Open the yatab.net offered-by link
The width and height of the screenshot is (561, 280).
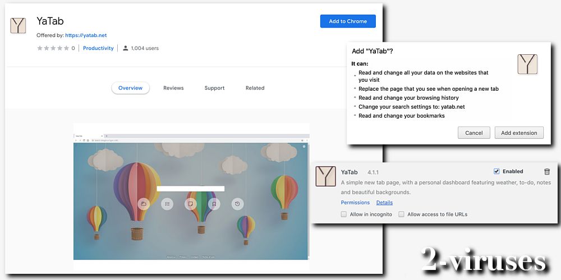click(86, 35)
